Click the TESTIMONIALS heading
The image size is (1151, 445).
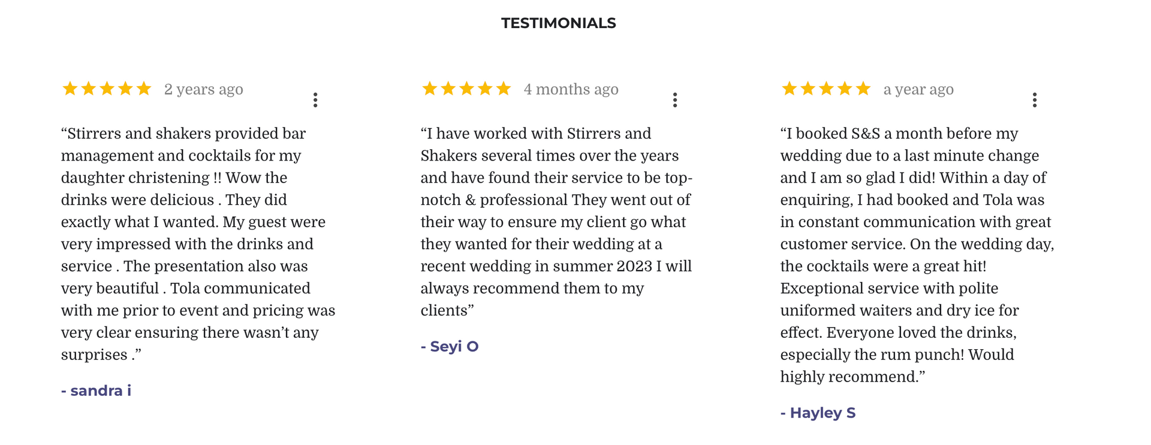tap(558, 23)
